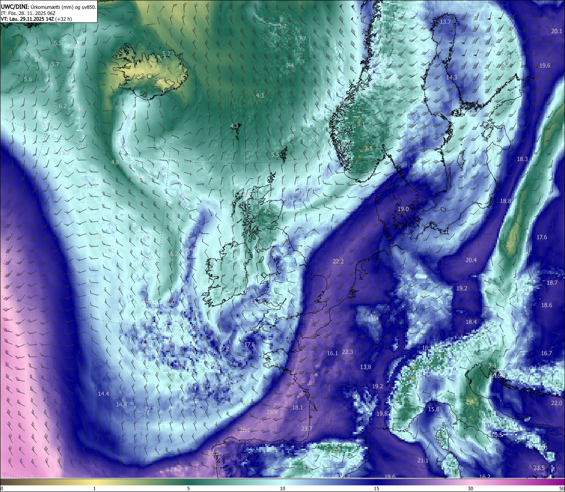The image size is (565, 492).
Task: Select the 22.2 value over the North Sea
Action: [338, 261]
